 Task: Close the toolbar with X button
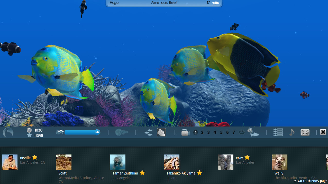(x=323, y=132)
